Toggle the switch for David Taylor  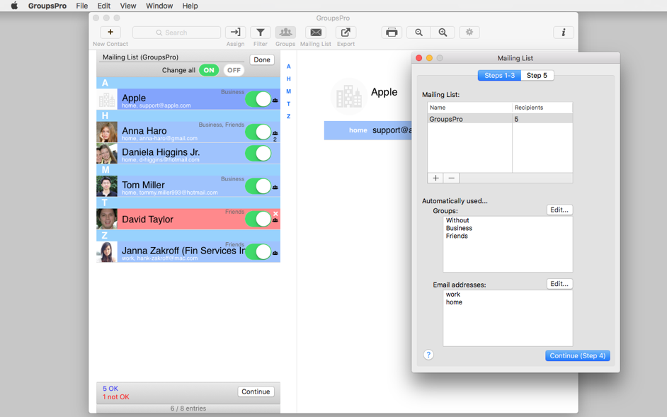pos(258,219)
